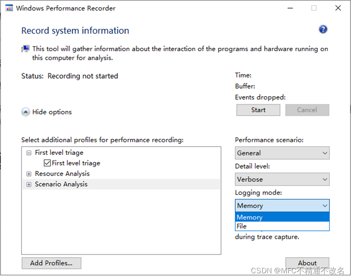
Task: Click the Hide options label
Action: [x=52, y=112]
